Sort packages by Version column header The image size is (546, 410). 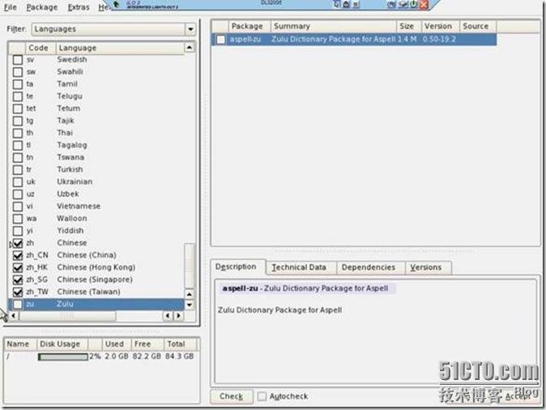click(x=441, y=27)
